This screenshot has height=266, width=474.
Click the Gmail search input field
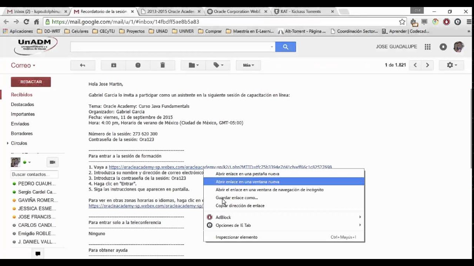[170, 47]
